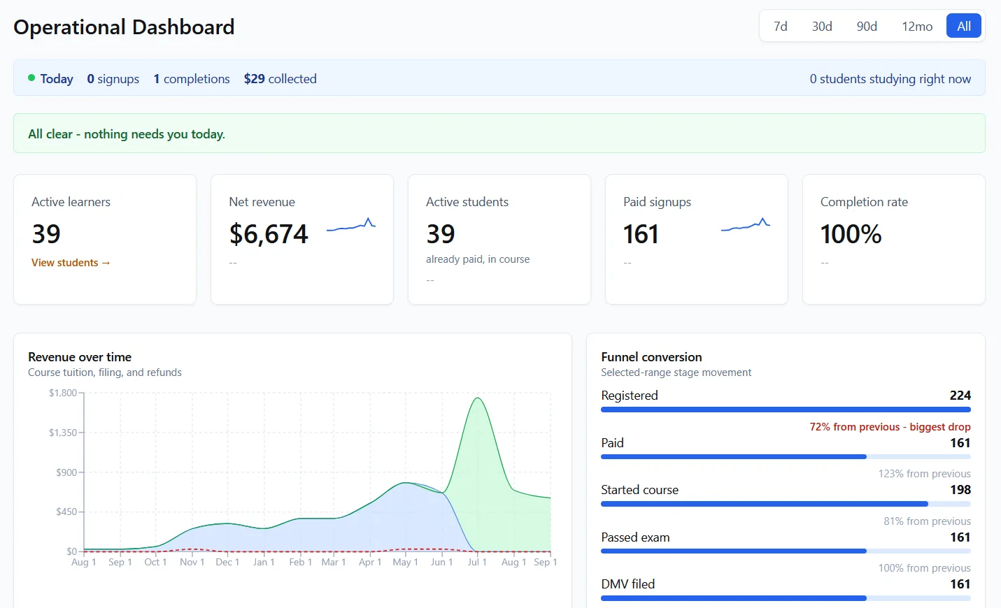Click the 'Feb 1' axis label
The width and height of the screenshot is (1001, 608).
click(x=300, y=562)
